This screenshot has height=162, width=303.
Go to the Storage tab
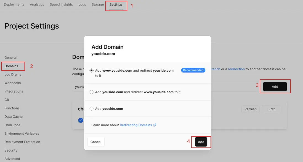coord(98,4)
